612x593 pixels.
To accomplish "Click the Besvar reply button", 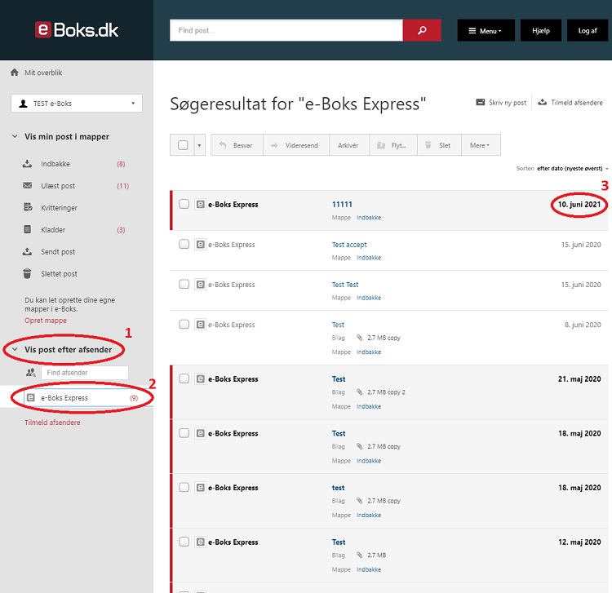I will point(237,145).
